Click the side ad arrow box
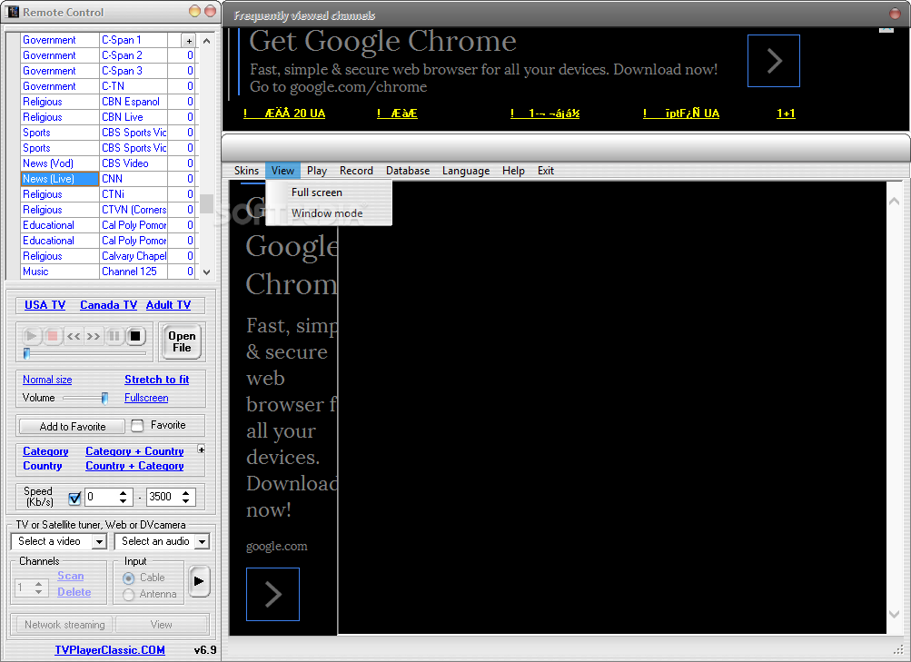Viewport: 911px width, 662px height. tap(272, 594)
